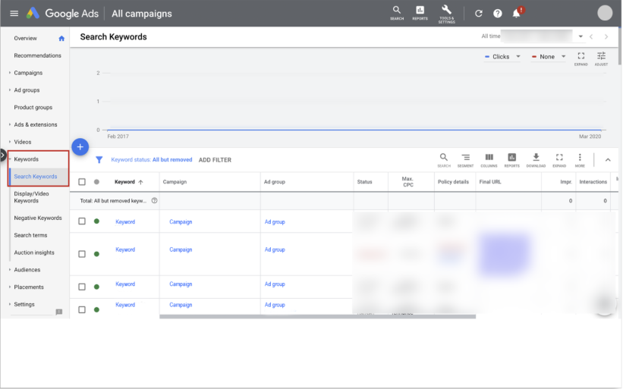
Task: Tick the fourth Keyword row checkbox
Action: coord(82,309)
